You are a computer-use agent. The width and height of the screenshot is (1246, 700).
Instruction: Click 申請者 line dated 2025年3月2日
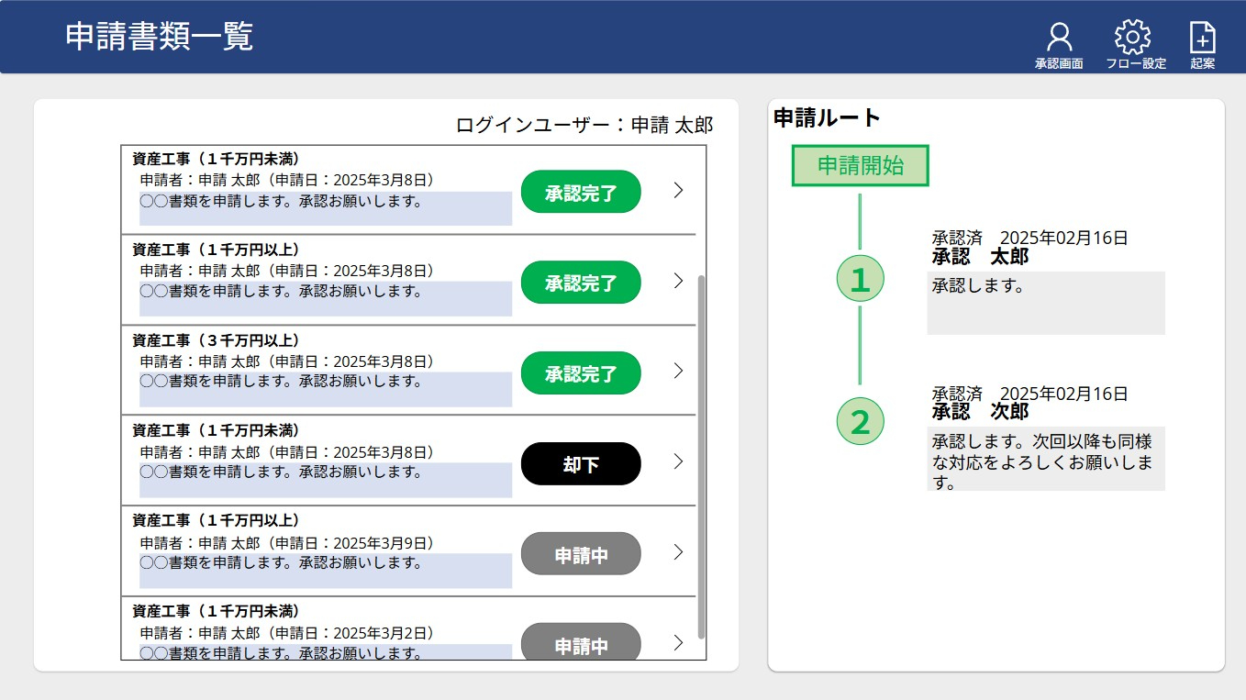(x=287, y=633)
